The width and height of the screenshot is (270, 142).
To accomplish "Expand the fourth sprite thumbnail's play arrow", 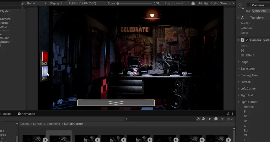I will 124,140.
